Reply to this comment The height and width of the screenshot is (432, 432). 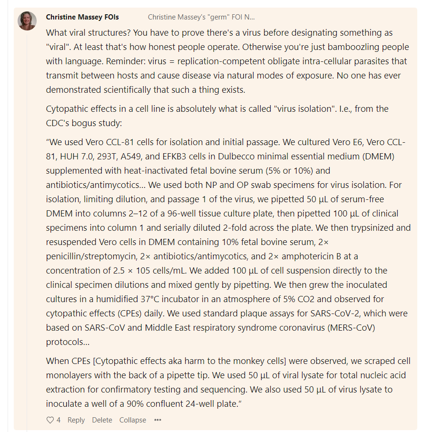pos(76,420)
